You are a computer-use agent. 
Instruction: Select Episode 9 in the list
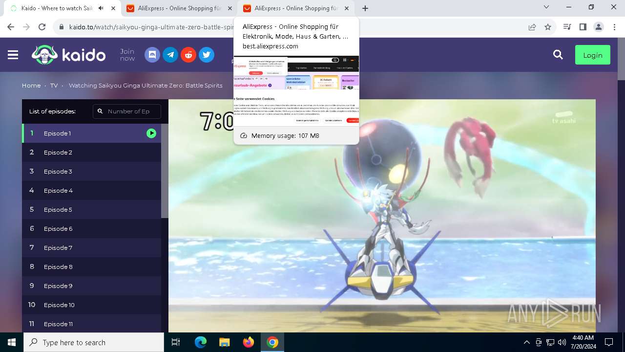coord(91,286)
